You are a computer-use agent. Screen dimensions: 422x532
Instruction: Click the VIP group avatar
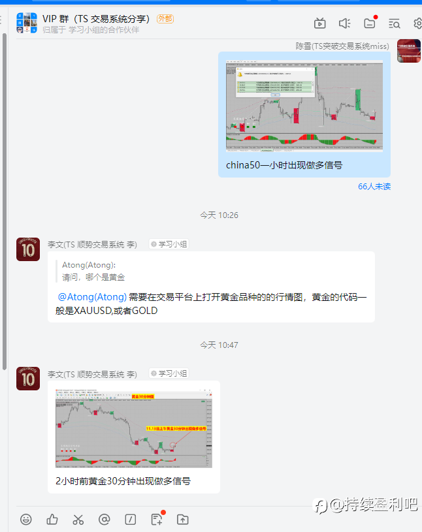(27, 23)
